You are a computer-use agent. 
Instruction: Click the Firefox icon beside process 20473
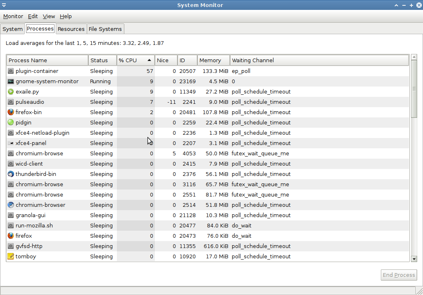click(10, 236)
